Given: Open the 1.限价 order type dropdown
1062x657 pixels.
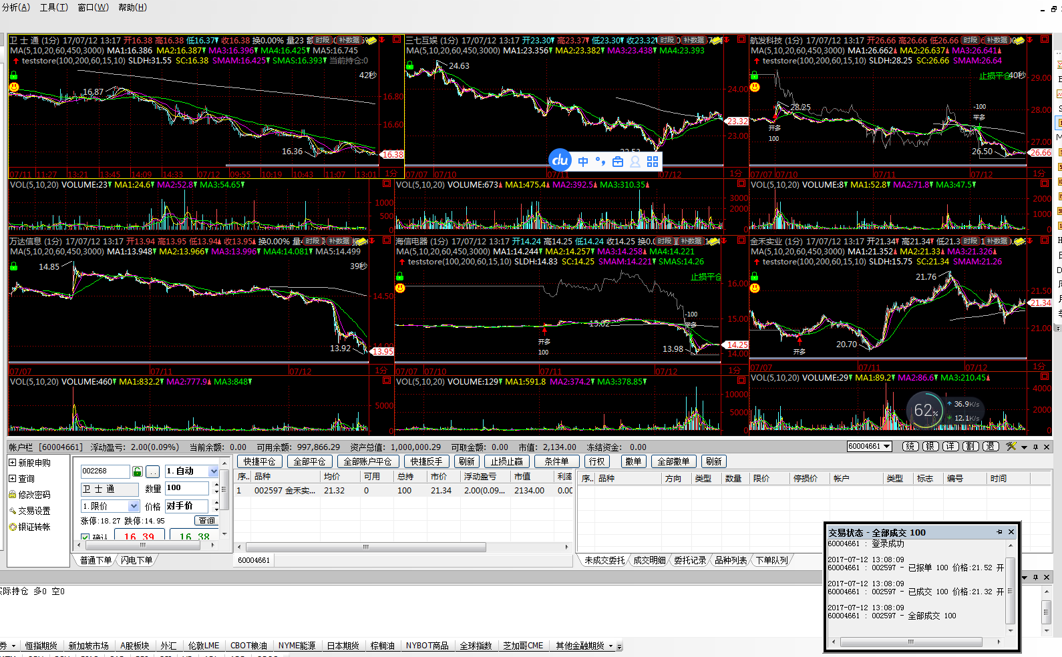Looking at the screenshot, I should (134, 506).
